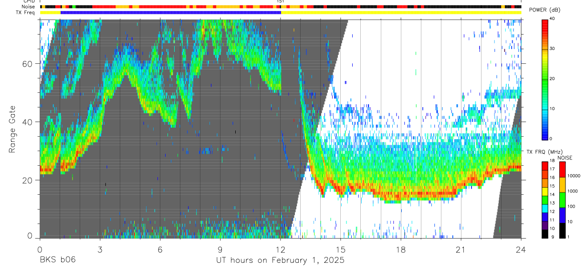Click the '100' tick on NOISE scale
The height and width of the screenshot is (270, 586).
[571, 206]
